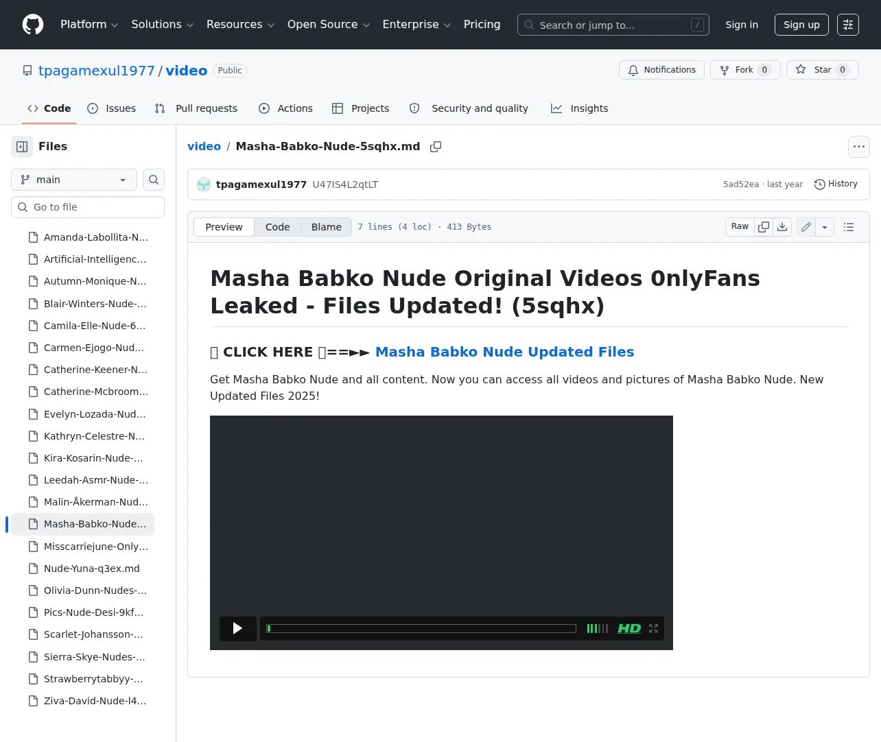The width and height of the screenshot is (881, 742).
Task: Open the document outline list icon
Action: tap(849, 227)
